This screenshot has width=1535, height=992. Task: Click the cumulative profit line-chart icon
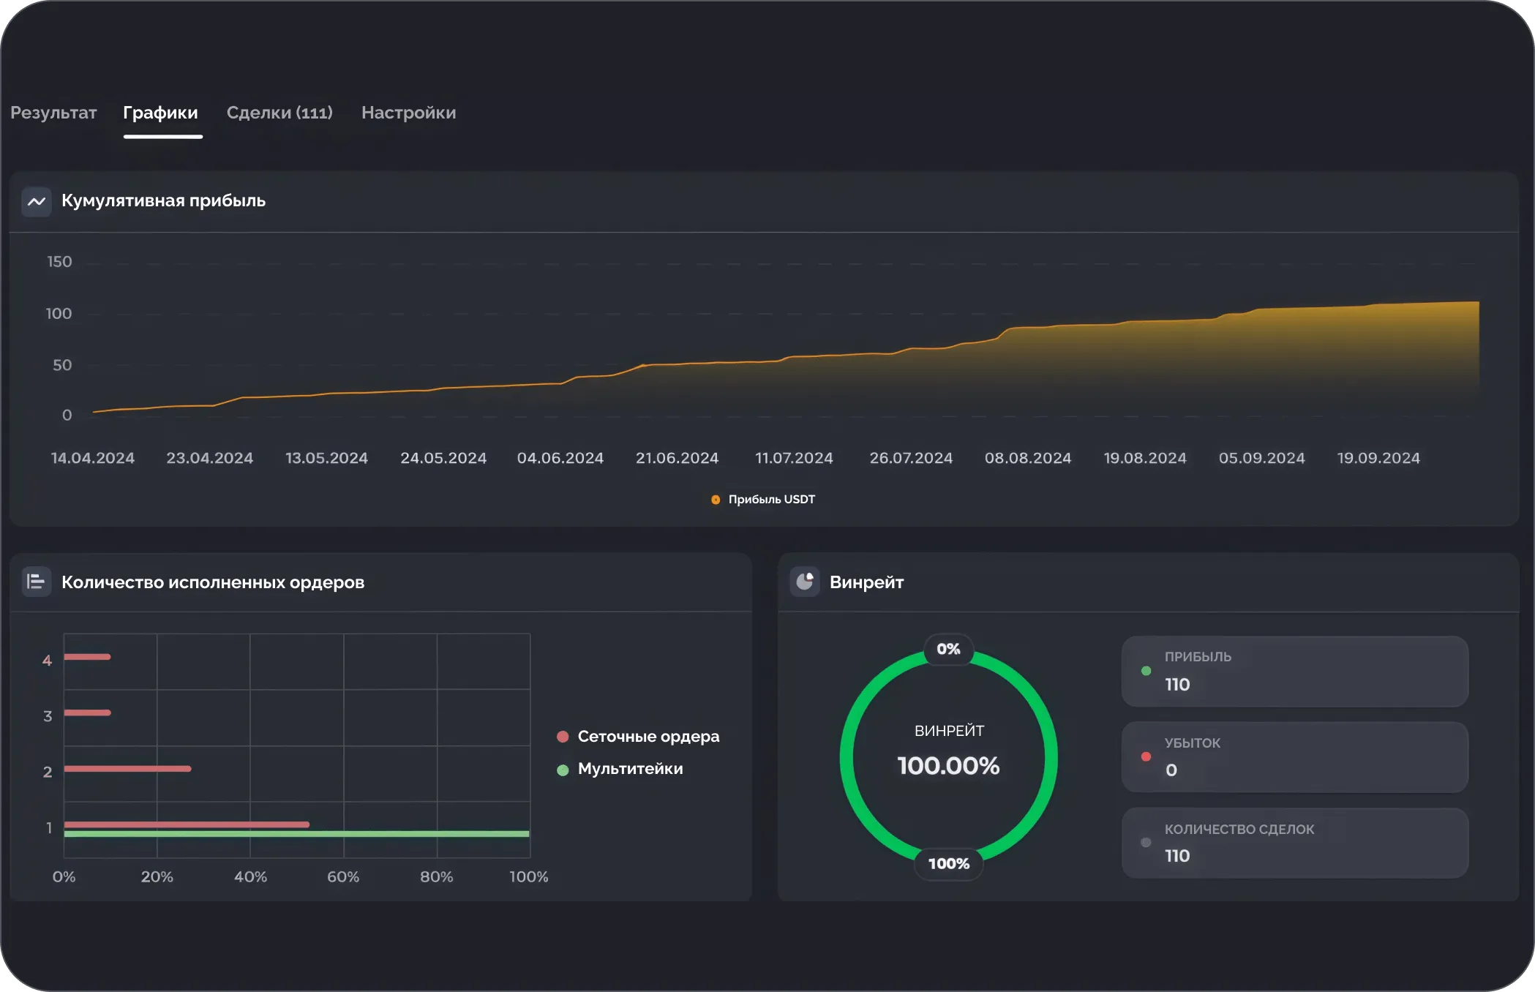(x=36, y=201)
